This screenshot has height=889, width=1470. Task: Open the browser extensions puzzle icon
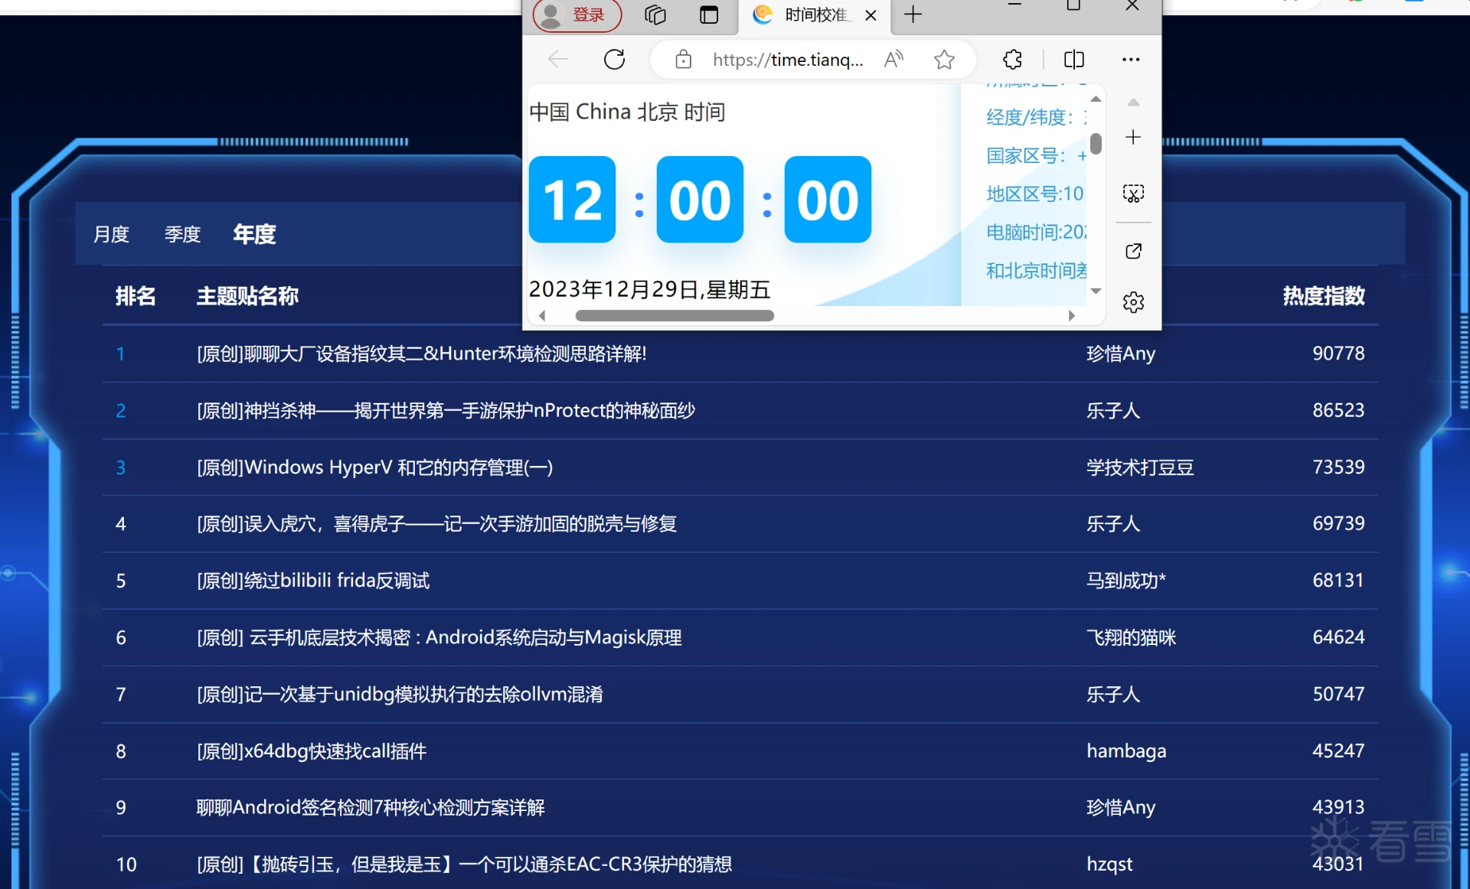click(x=1012, y=60)
